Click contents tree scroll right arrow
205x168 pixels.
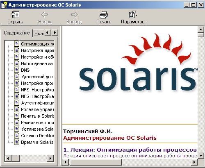50,159
